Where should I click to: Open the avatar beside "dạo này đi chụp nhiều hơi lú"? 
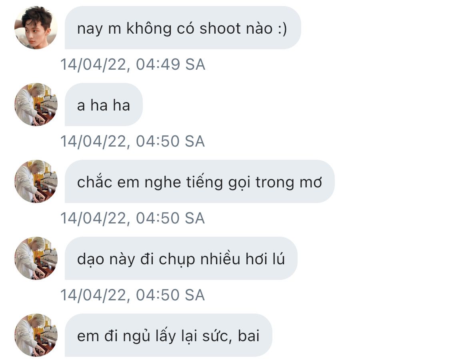(x=36, y=258)
